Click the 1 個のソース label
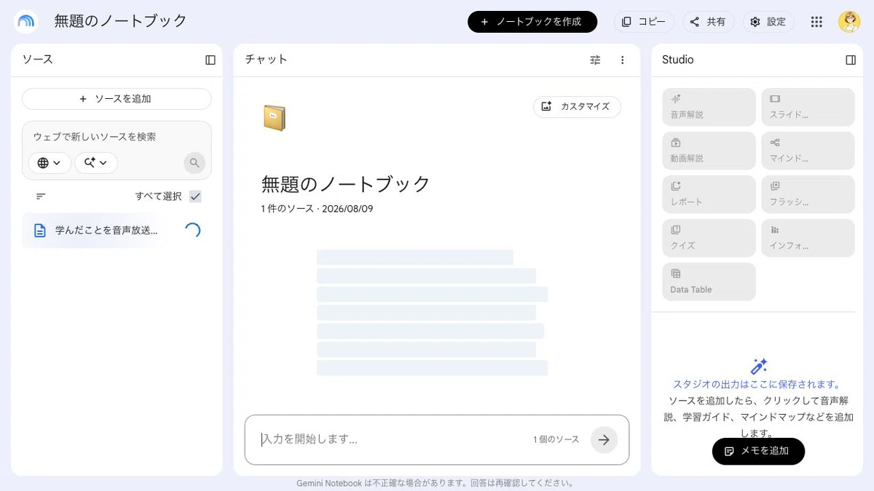 point(556,439)
